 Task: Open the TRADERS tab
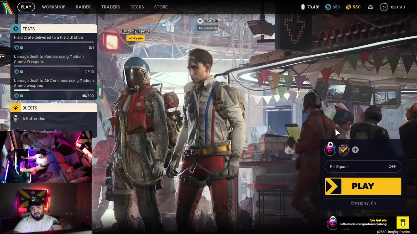(110, 7)
